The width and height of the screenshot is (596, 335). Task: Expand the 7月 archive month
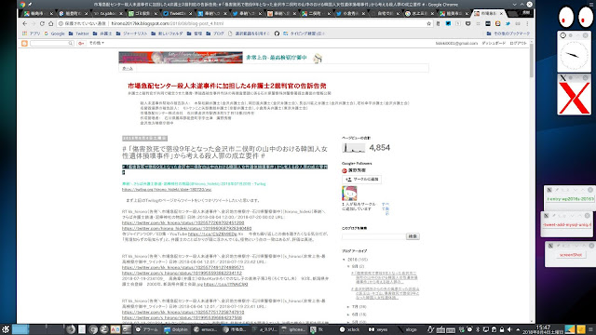coord(348,306)
